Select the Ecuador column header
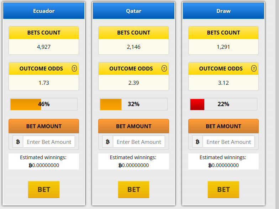 [x=44, y=11]
